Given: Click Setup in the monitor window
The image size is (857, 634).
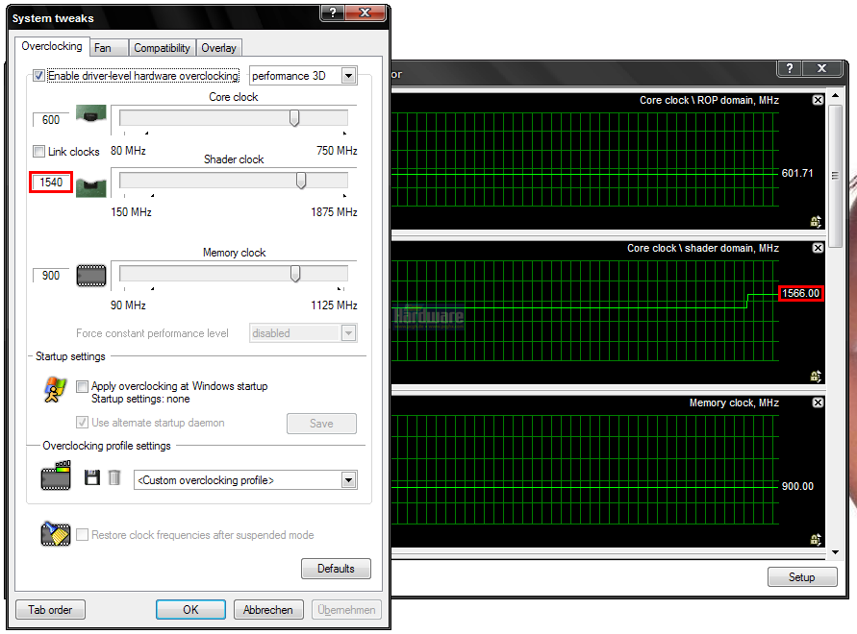Looking at the screenshot, I should pos(802,577).
